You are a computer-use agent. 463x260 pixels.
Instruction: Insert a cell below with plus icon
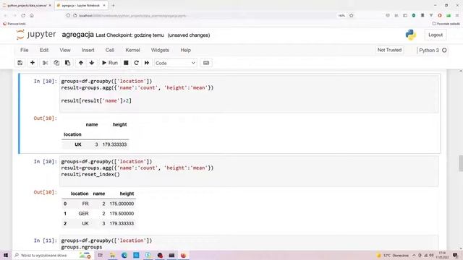coord(33,63)
